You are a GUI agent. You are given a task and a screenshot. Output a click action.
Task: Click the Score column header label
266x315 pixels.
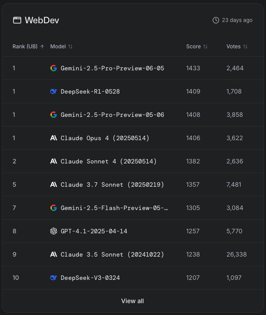tap(193, 47)
